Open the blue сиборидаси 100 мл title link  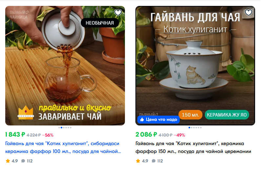click(x=63, y=147)
